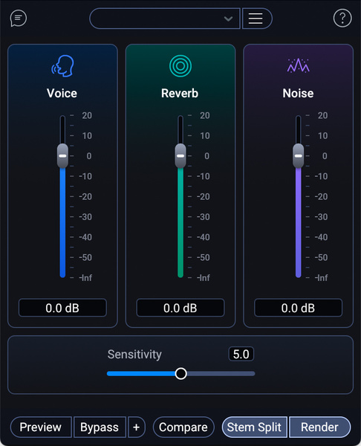Click the Reverb label

[x=180, y=94]
